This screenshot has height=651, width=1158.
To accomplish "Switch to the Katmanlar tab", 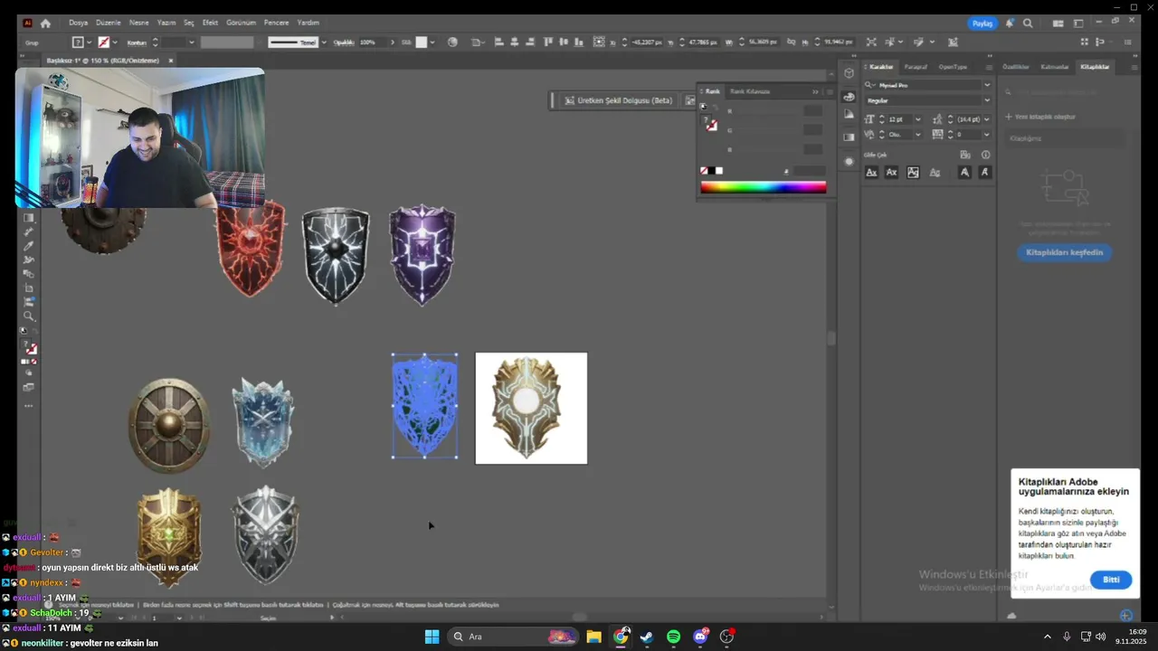I will (x=1055, y=66).
